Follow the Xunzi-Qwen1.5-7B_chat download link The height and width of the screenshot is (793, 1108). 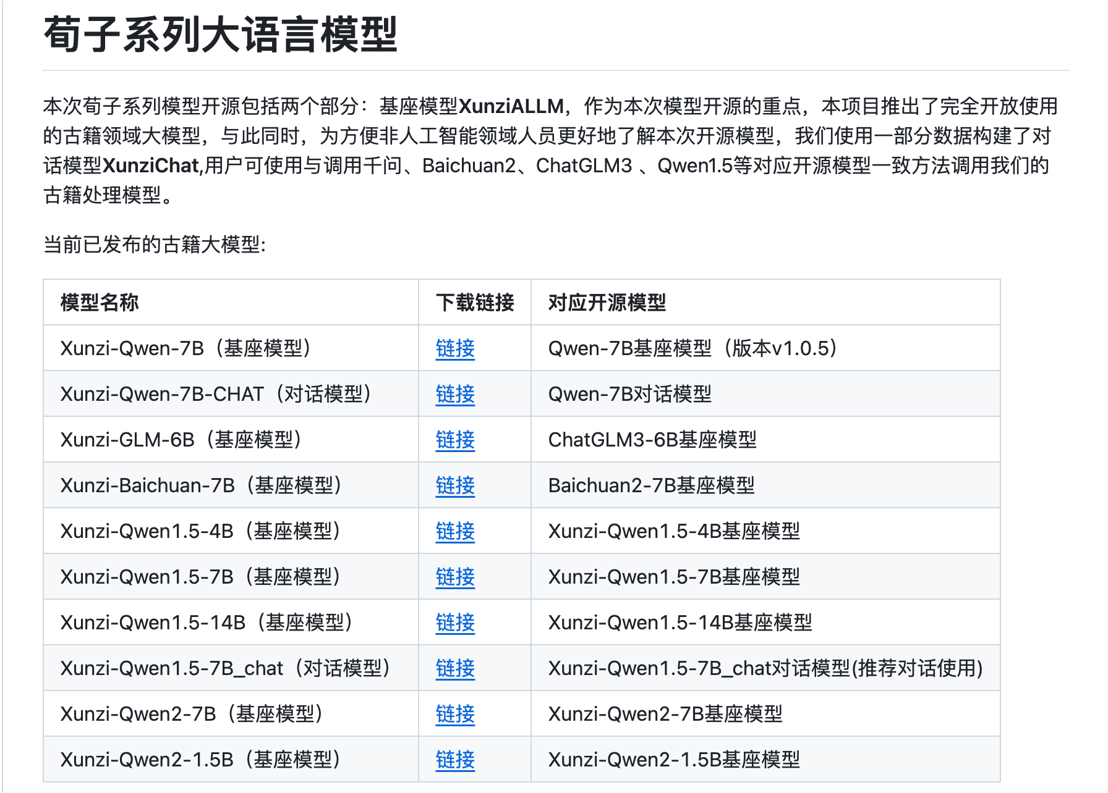pyautogui.click(x=454, y=668)
